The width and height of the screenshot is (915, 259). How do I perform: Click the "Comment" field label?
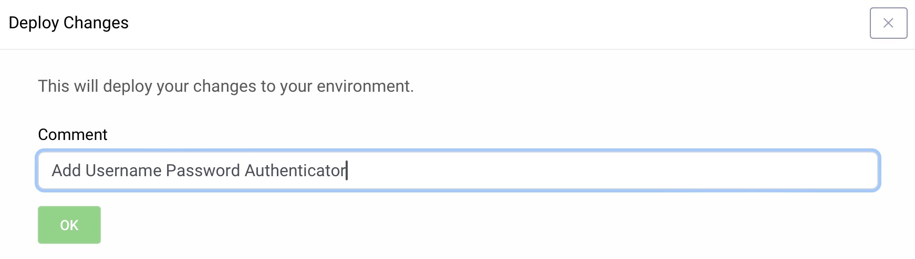coord(72,135)
